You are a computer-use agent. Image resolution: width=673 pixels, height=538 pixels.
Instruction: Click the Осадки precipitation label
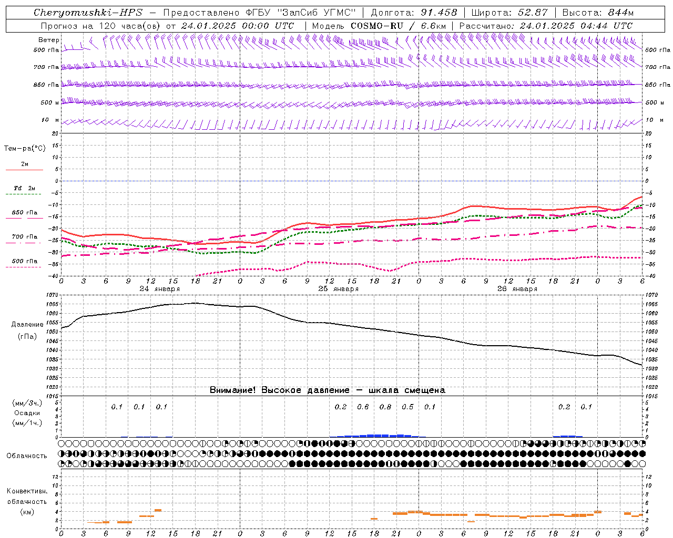click(x=27, y=413)
